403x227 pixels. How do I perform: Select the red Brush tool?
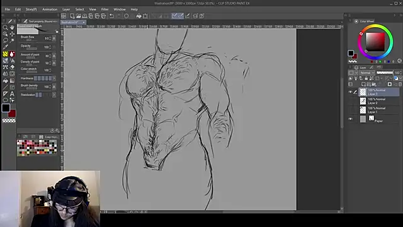[12, 54]
